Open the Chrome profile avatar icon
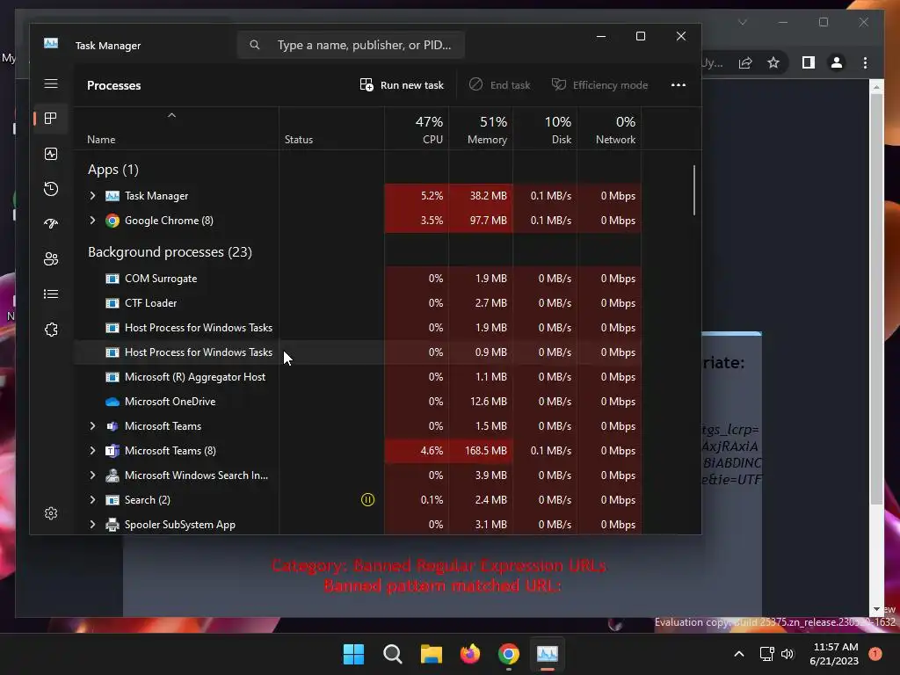This screenshot has height=675, width=900. (837, 62)
